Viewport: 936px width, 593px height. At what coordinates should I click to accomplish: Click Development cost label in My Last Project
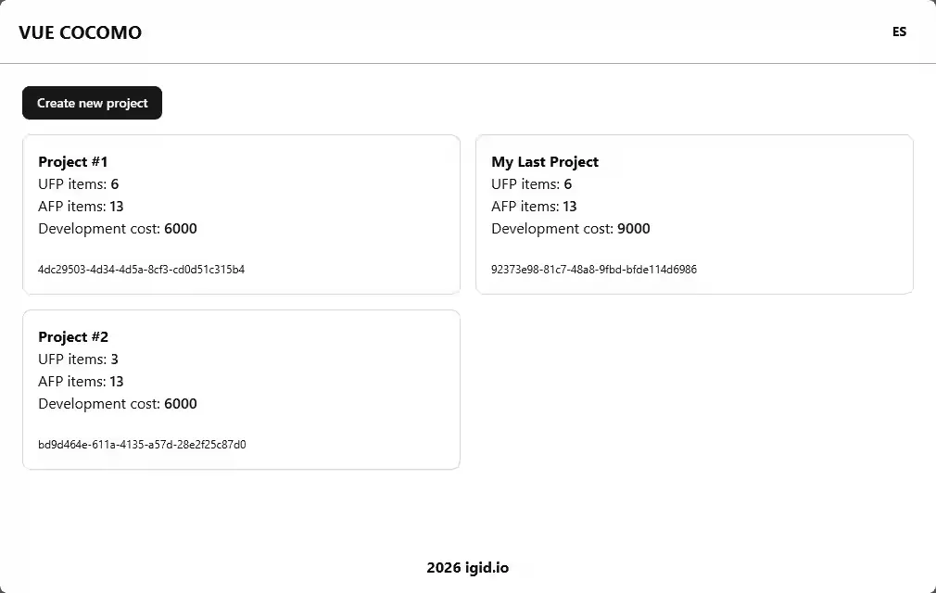tap(551, 228)
